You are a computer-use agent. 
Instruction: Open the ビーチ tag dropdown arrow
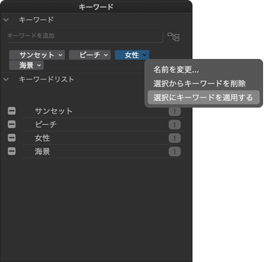[106, 55]
